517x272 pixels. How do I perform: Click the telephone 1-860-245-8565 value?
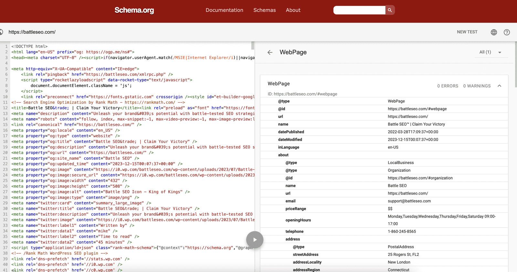(402, 231)
